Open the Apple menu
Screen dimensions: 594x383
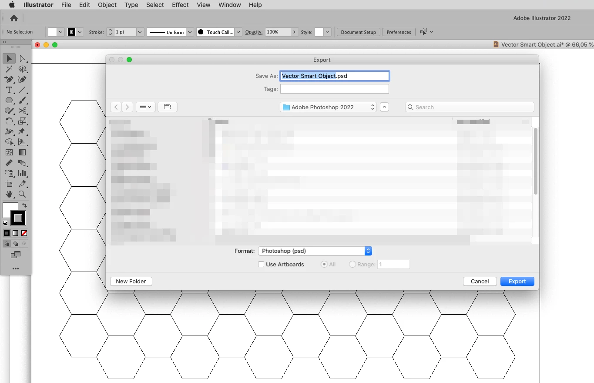(x=12, y=5)
